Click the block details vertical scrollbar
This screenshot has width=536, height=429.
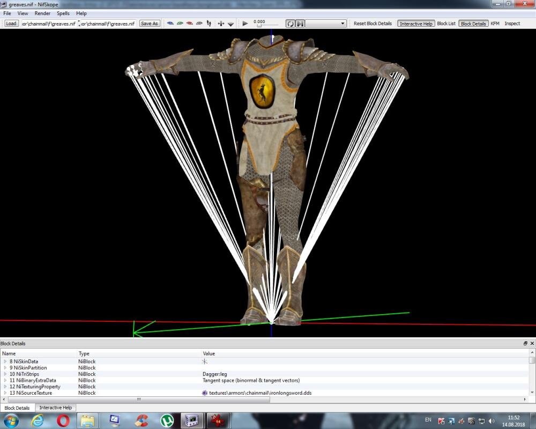(532, 360)
